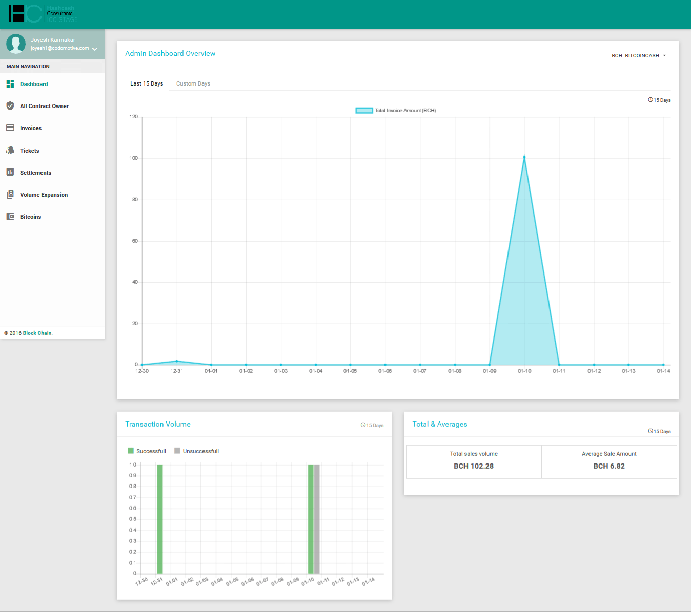Click the 01-14 label on main chart axis
The height and width of the screenshot is (612, 691).
click(x=663, y=371)
